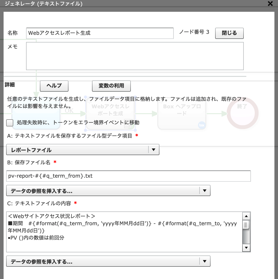Open the ヘルプ help button
Viewport: 278px width, 279px height.
(54, 86)
